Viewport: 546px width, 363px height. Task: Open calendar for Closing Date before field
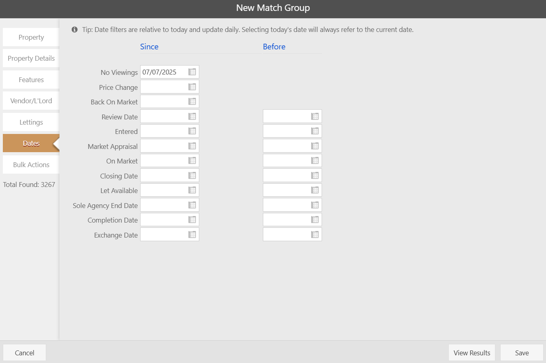click(x=315, y=175)
